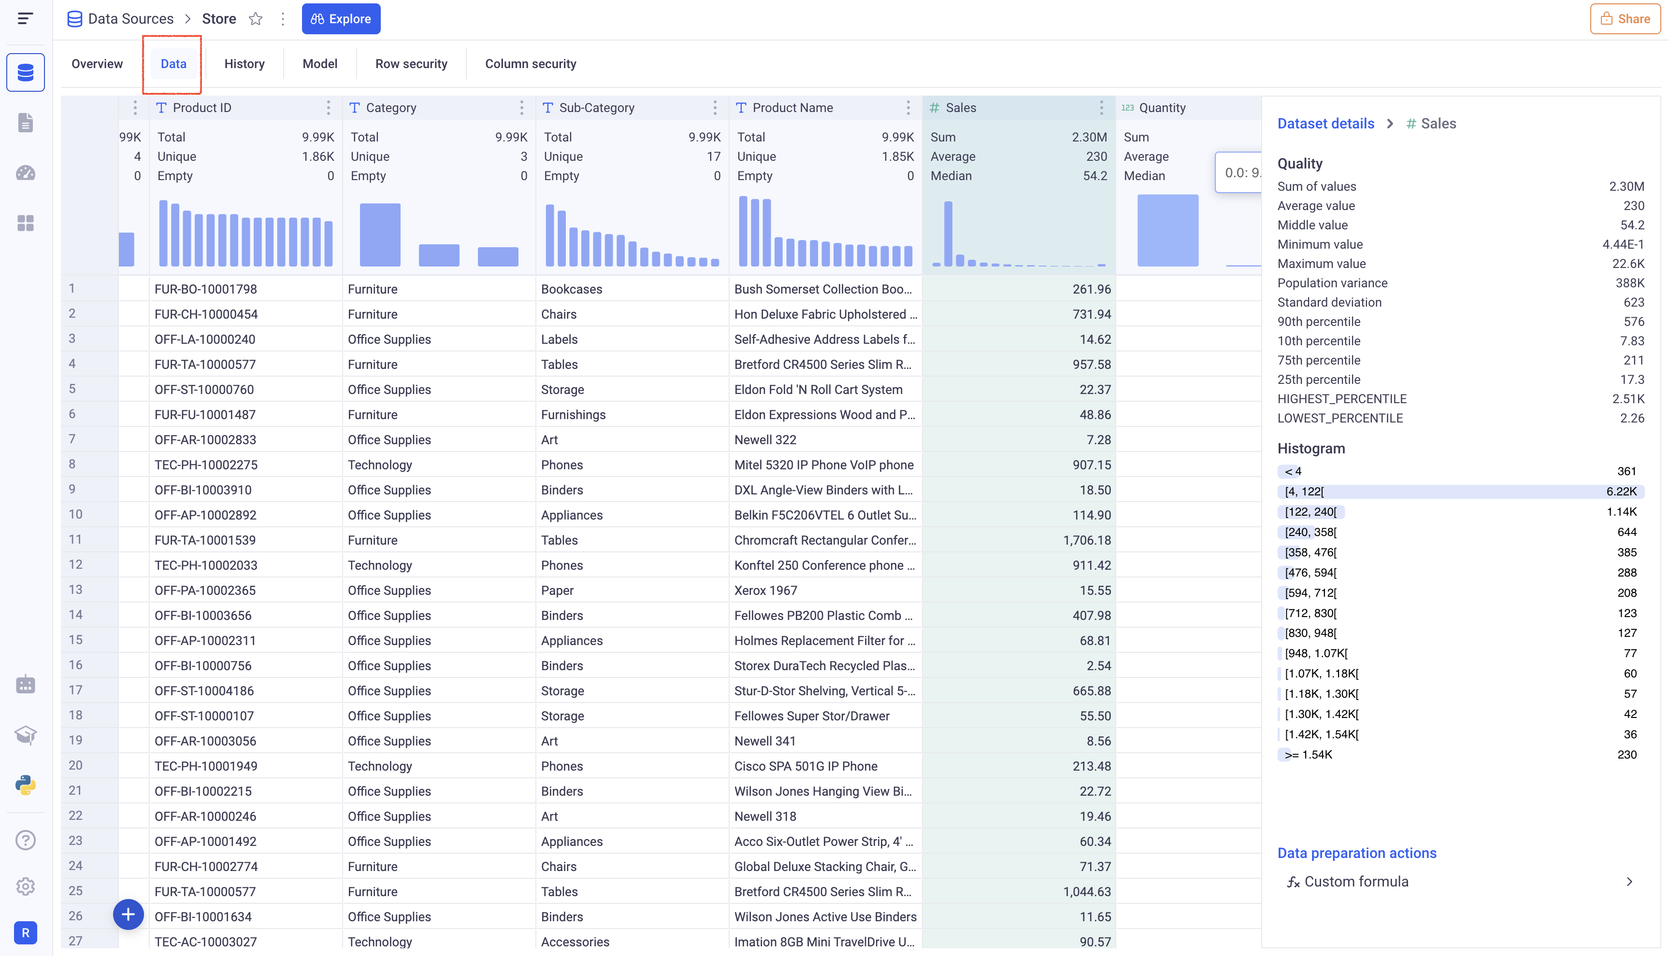
Task: Open the Store more options kebab menu
Action: pyautogui.click(x=283, y=19)
